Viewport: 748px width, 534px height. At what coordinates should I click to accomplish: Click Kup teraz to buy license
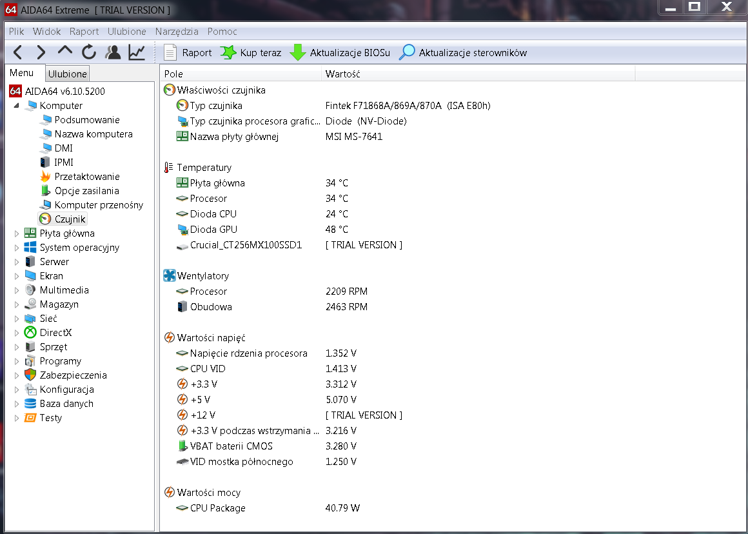251,52
